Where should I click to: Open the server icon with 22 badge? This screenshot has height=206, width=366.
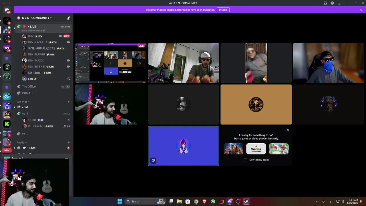(7, 48)
